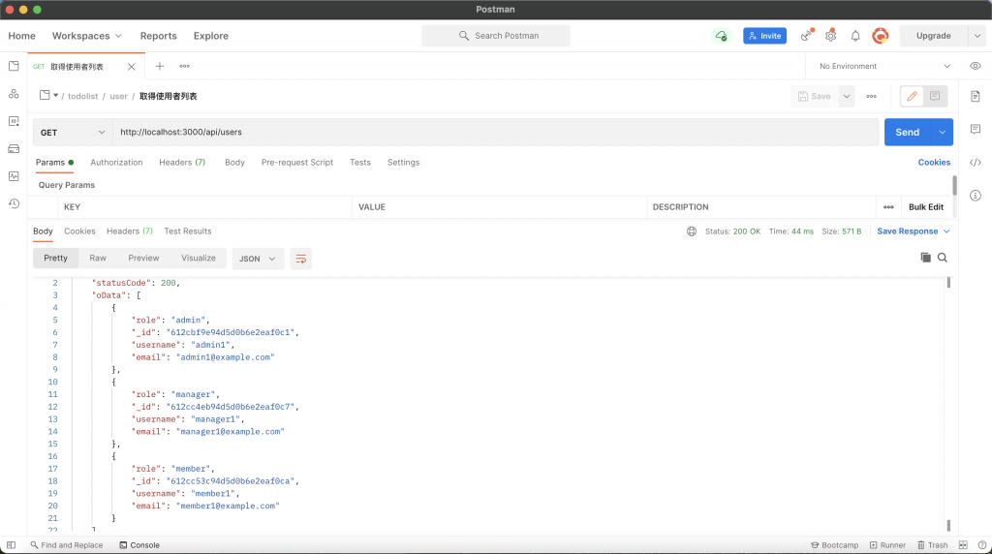Go to Home in top navigation
The width and height of the screenshot is (992, 554).
click(21, 36)
